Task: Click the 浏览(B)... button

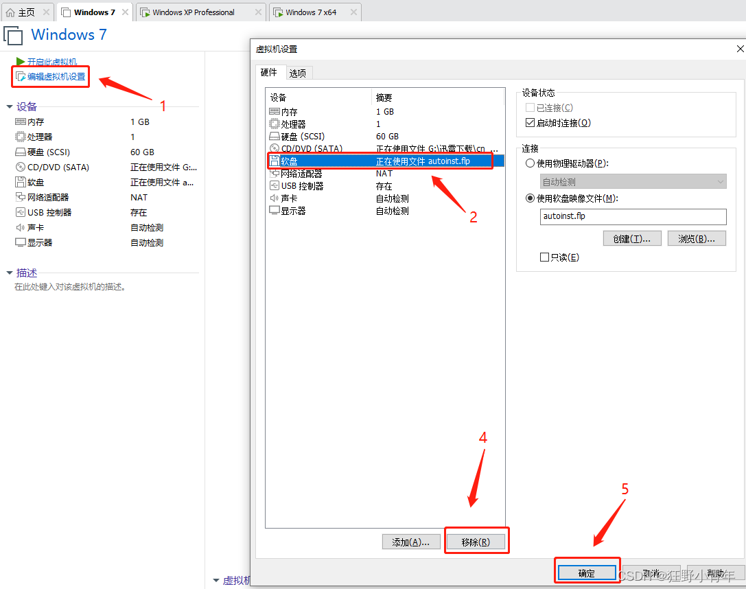Action: tap(697, 238)
